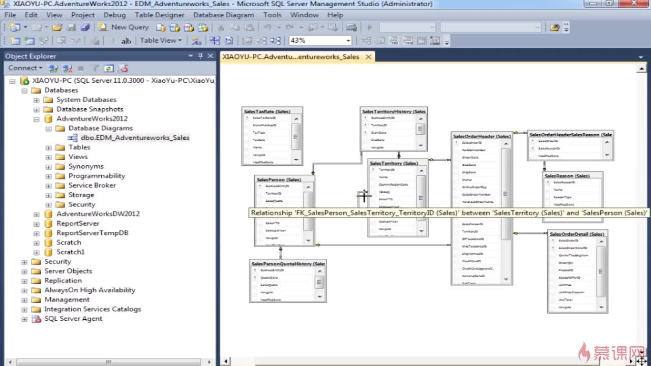Select AlwaysOn High Availability node
The width and height of the screenshot is (651, 366).
pyautogui.click(x=90, y=290)
